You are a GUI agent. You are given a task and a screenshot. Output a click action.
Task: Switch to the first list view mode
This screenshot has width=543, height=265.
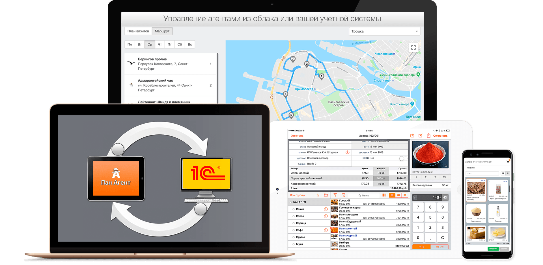[392, 195]
